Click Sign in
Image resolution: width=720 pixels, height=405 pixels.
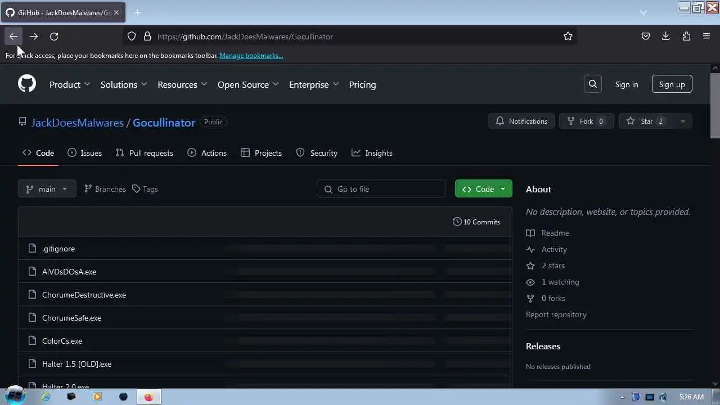(627, 84)
